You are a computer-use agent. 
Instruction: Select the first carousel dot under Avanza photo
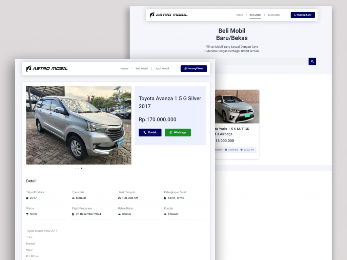coord(76,168)
